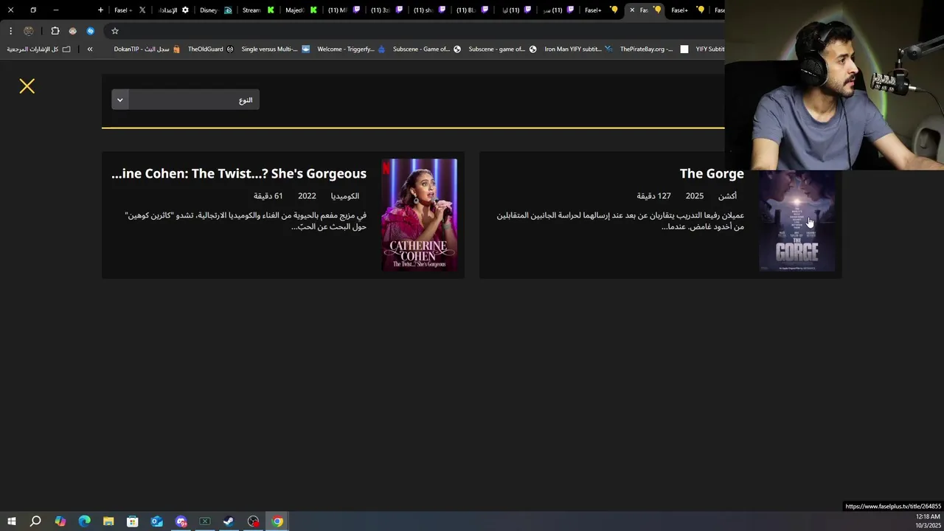The width and height of the screenshot is (944, 531).
Task: Click the round blue extension icon in toolbar
Action: pos(91,31)
